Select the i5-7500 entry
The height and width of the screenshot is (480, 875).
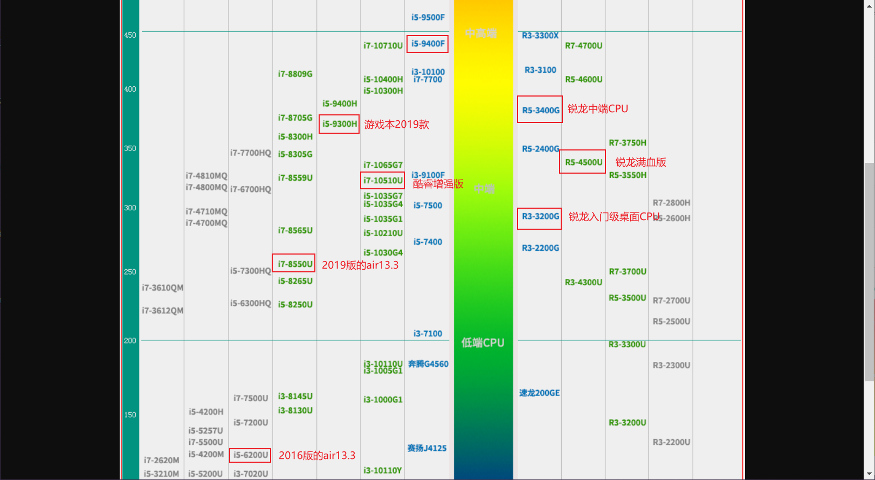pyautogui.click(x=428, y=205)
